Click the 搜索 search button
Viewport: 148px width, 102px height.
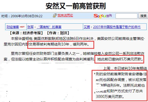tap(143, 16)
